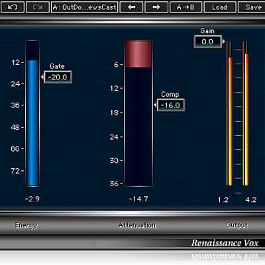This screenshot has width=265, height=265.
Task: Click the Comp label
Action: (x=170, y=94)
